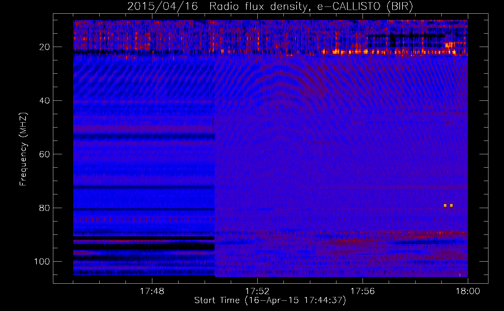
Task: Click the 20 MHz frequency tick label
Action: (x=45, y=47)
